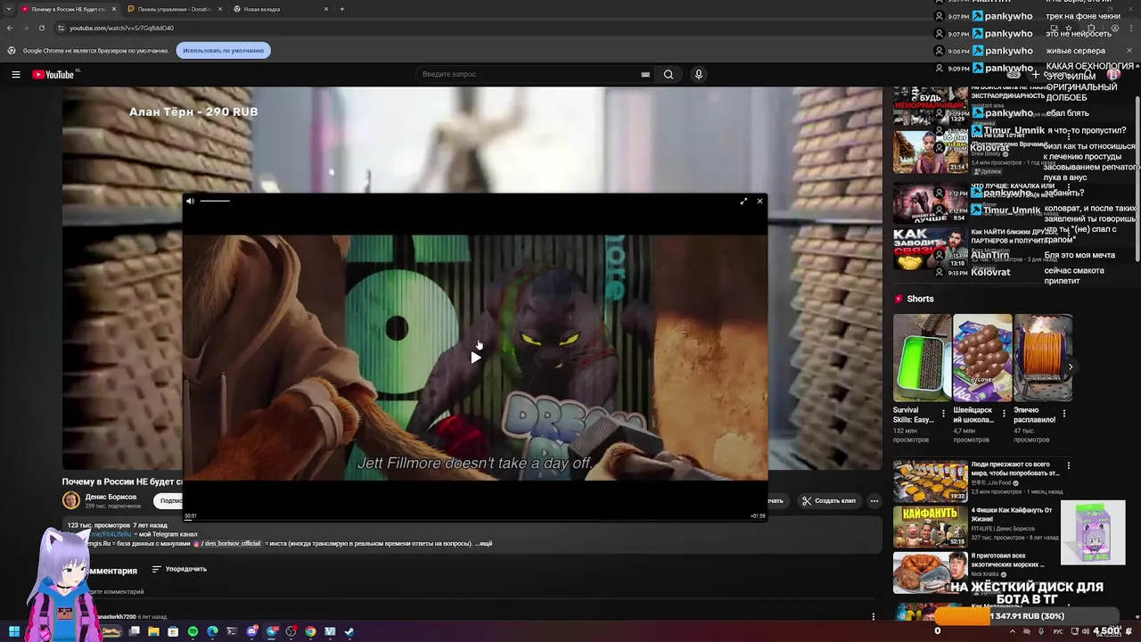Open Discord from taskbar
The height and width of the screenshot is (642, 1141).
252,631
